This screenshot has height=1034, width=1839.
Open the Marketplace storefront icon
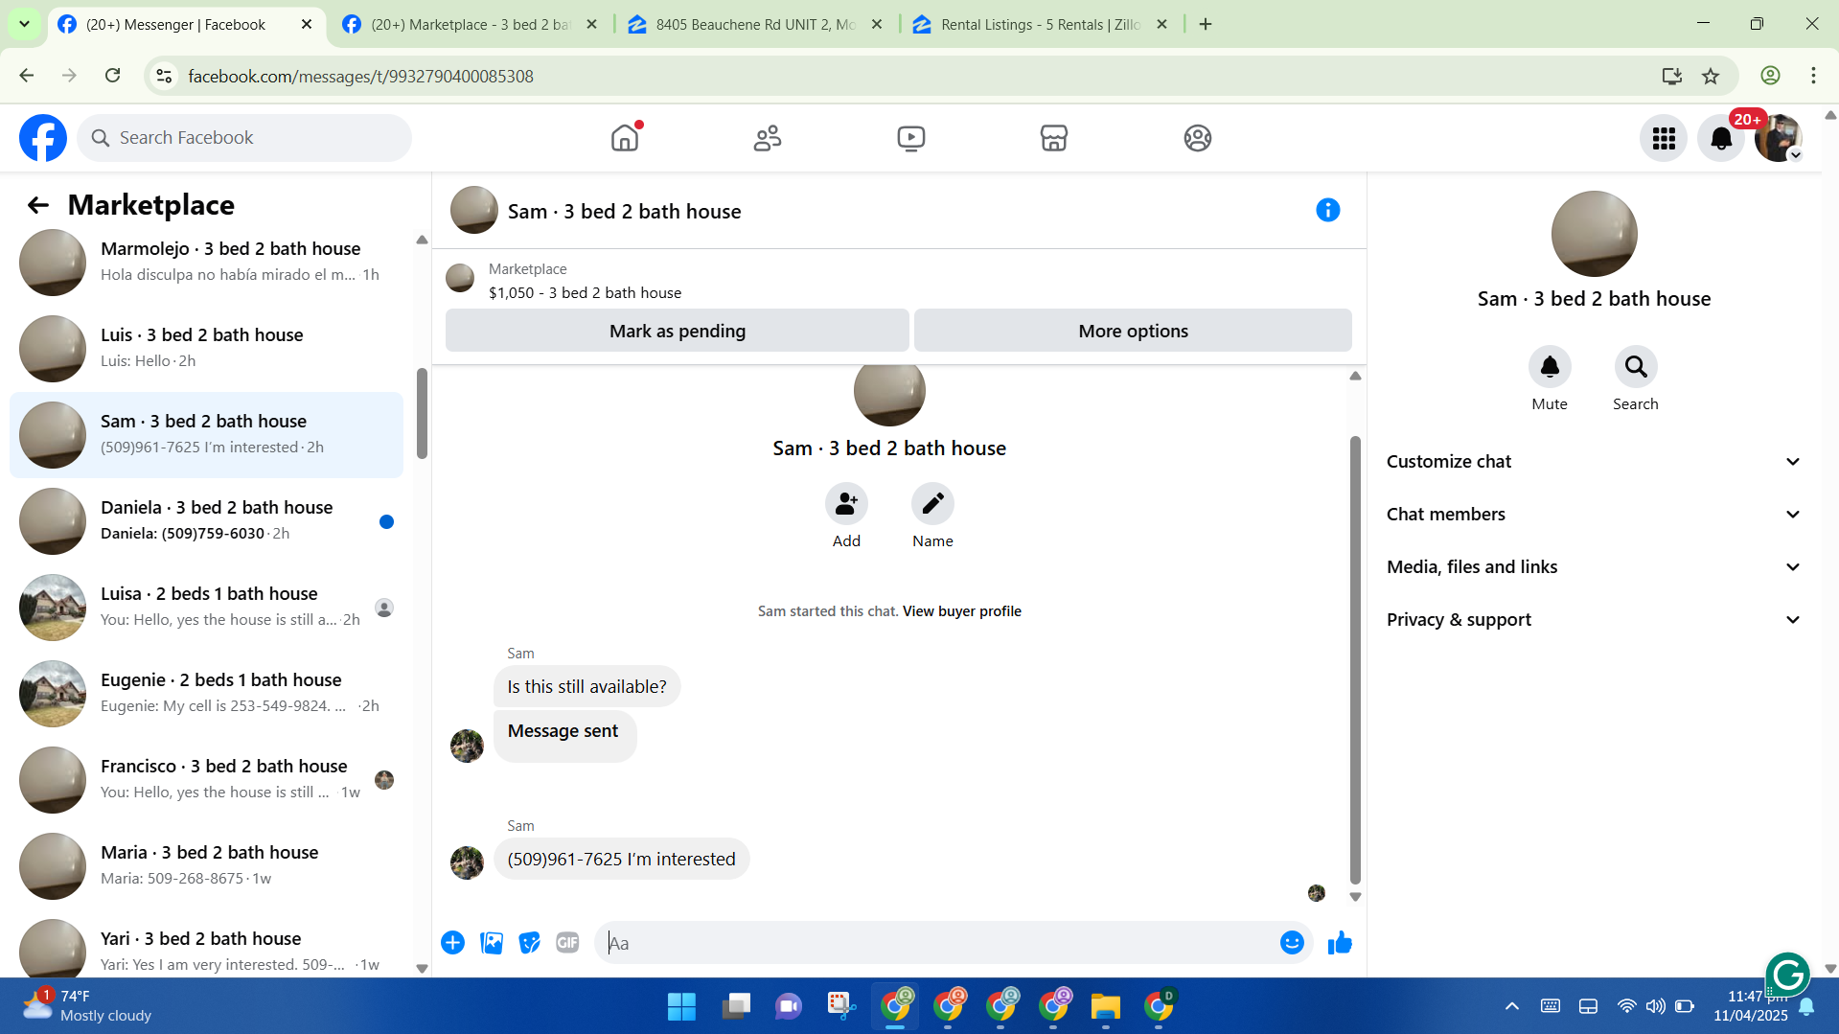point(1054,138)
